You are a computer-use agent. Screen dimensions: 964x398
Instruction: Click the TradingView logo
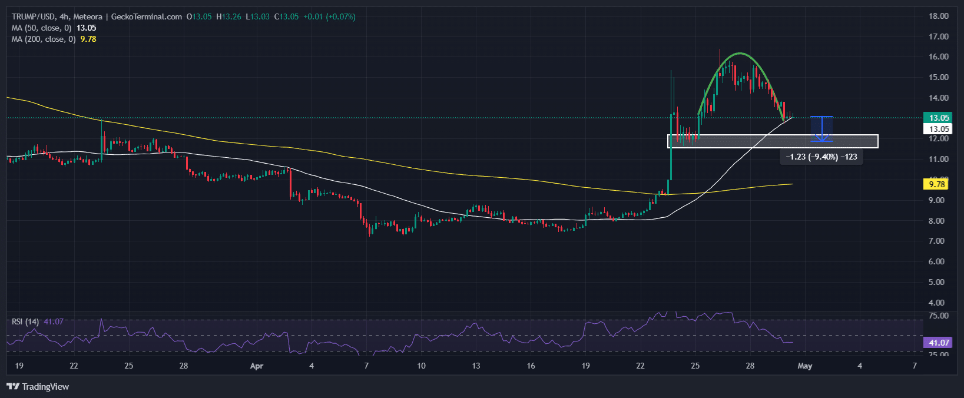pyautogui.click(x=38, y=387)
